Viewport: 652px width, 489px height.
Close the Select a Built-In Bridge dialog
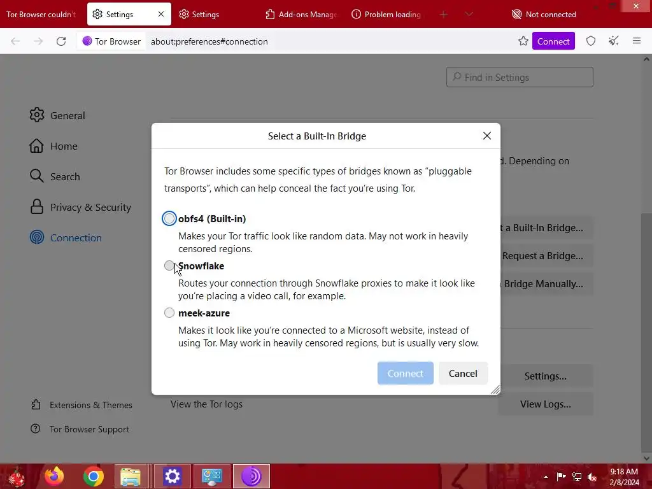point(487,136)
